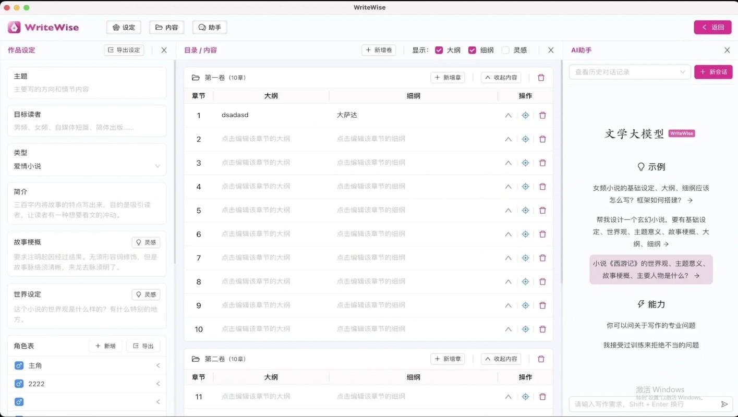Delete chapter 5 with trash icon
Screen dimensions: 738x417
click(x=542, y=210)
